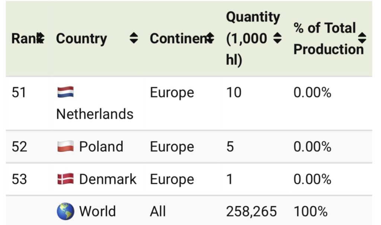
Task: Select the Continent column header
Action: coord(180,38)
